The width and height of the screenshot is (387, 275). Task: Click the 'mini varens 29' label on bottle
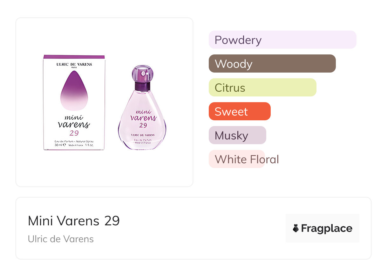pyautogui.click(x=143, y=118)
